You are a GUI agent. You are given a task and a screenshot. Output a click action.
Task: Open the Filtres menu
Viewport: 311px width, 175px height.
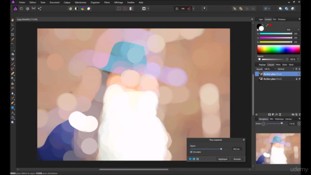click(107, 2)
